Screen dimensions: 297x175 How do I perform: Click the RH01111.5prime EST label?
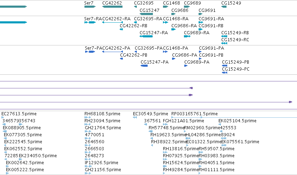[217, 170]
